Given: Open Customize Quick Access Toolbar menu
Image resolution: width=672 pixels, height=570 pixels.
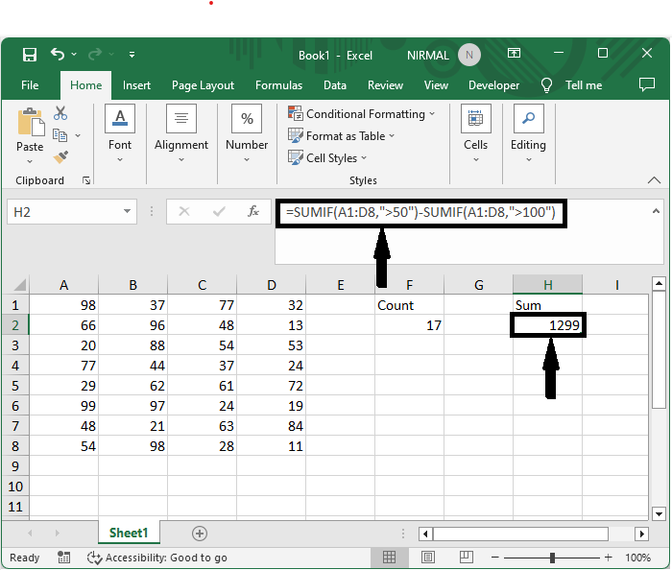Looking at the screenshot, I should [x=132, y=55].
